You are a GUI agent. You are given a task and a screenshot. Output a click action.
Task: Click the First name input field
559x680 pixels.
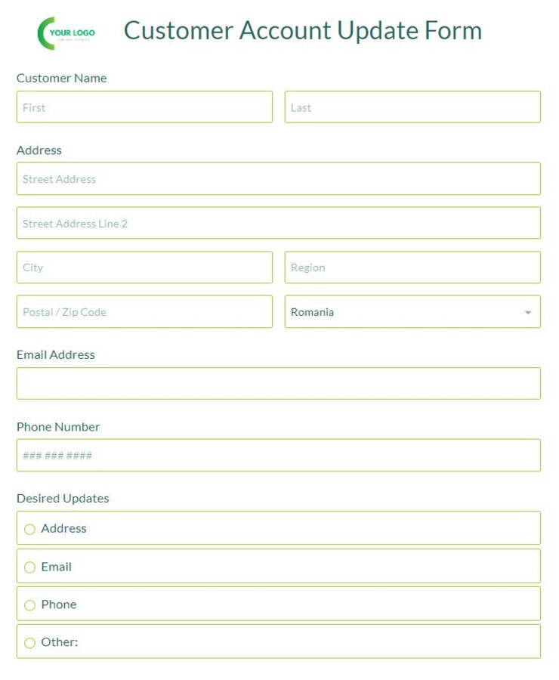[144, 107]
